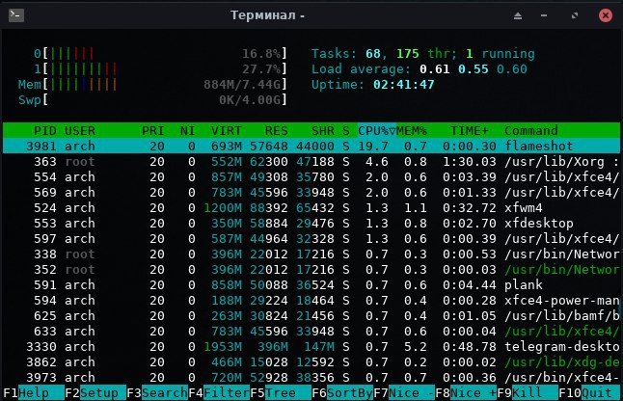Click F10 Quit to exit htop

click(x=589, y=393)
